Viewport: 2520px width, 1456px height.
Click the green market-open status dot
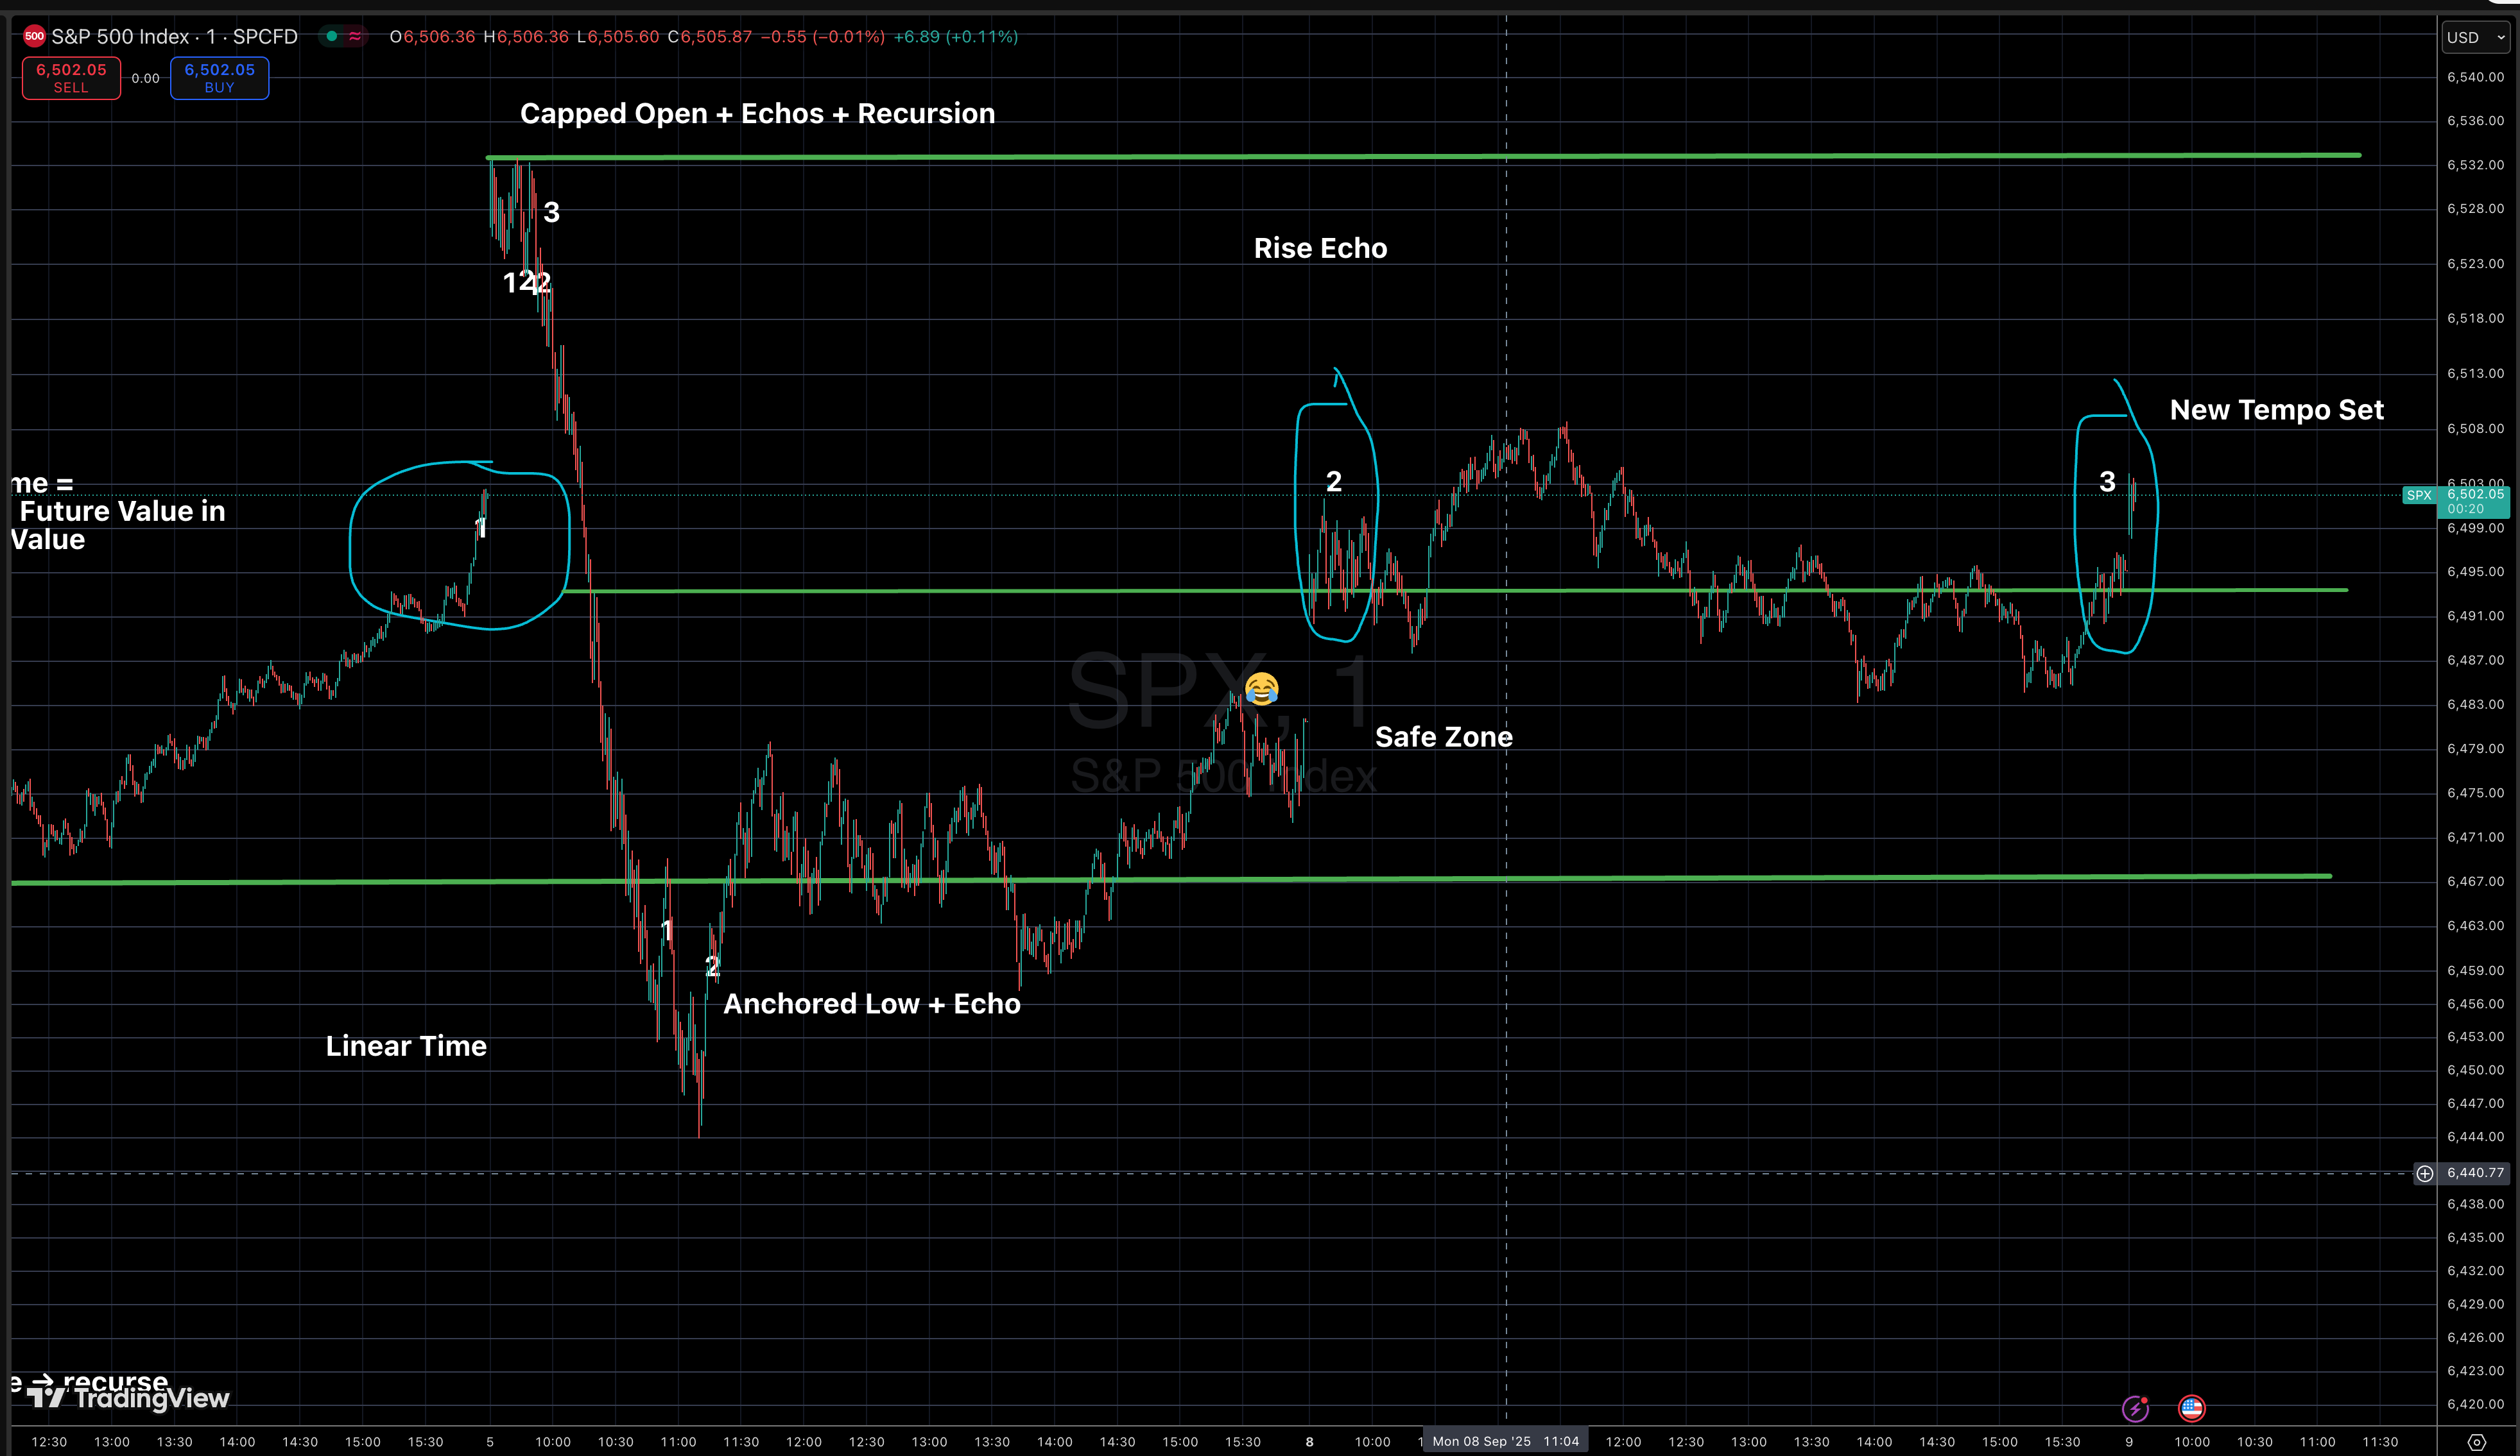(331, 37)
